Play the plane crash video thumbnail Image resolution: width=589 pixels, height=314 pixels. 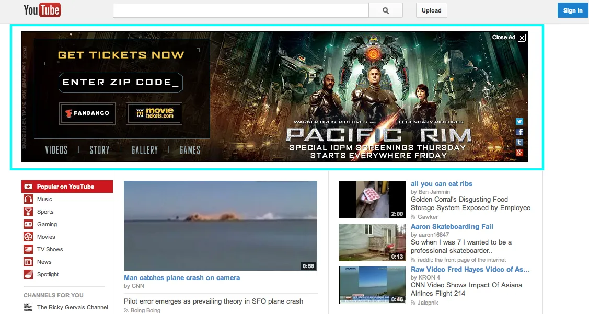pyautogui.click(x=221, y=225)
